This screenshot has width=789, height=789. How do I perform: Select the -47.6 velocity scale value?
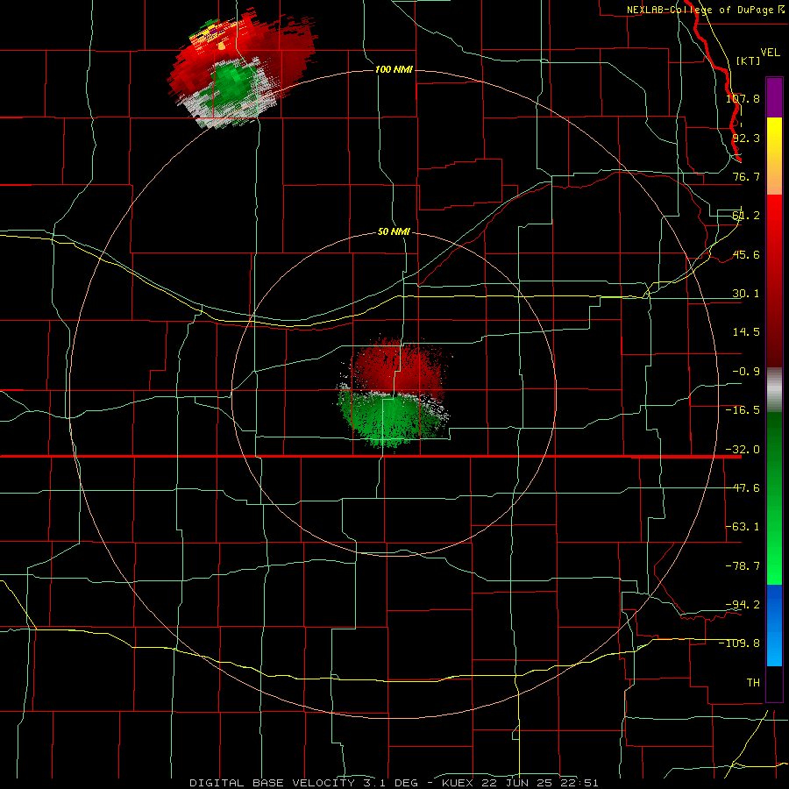tap(743, 488)
